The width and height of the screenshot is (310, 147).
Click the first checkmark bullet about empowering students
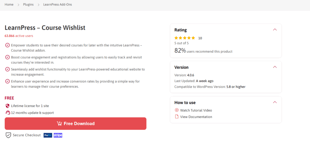[7, 45]
